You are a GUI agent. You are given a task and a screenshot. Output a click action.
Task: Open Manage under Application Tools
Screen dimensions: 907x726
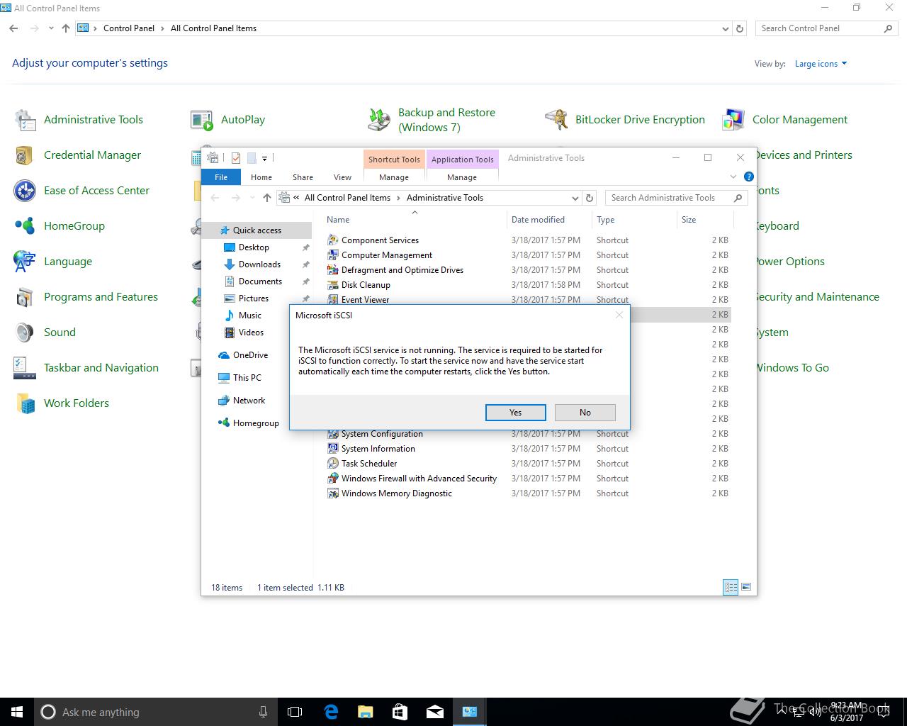(462, 177)
